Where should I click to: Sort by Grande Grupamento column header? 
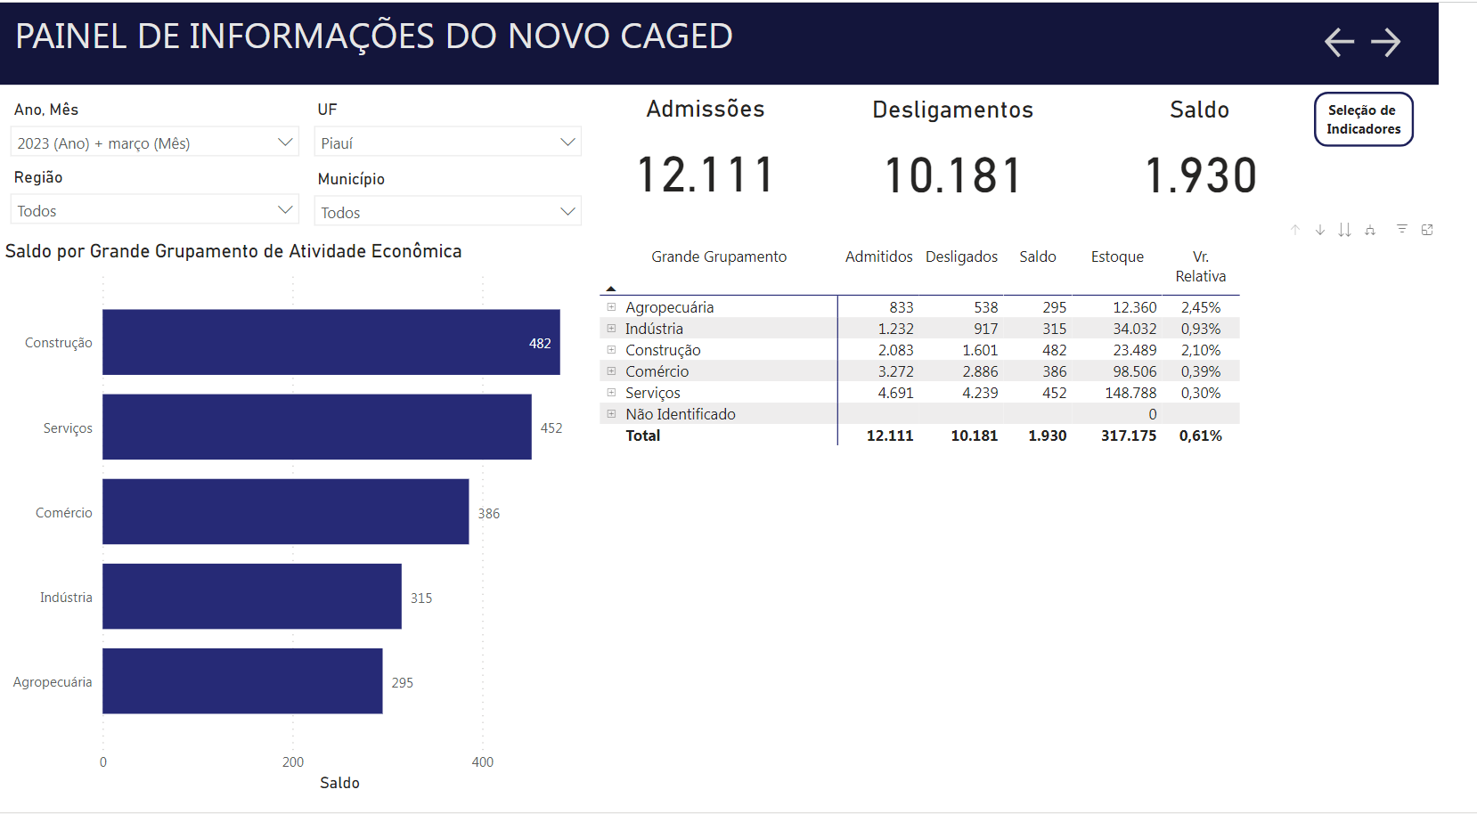pyautogui.click(x=719, y=256)
